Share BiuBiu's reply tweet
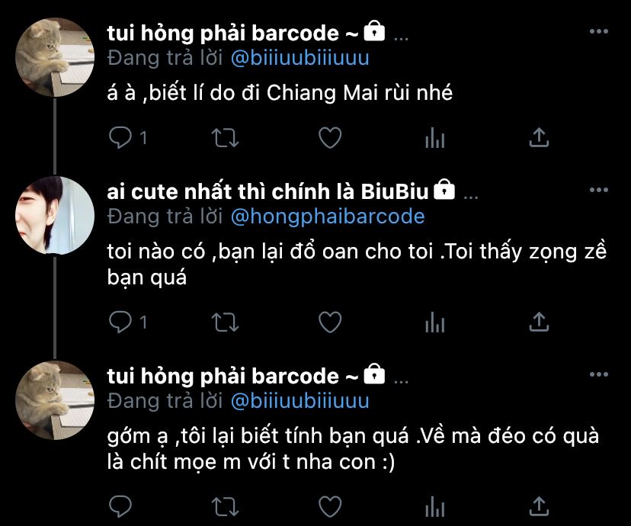 click(x=539, y=322)
